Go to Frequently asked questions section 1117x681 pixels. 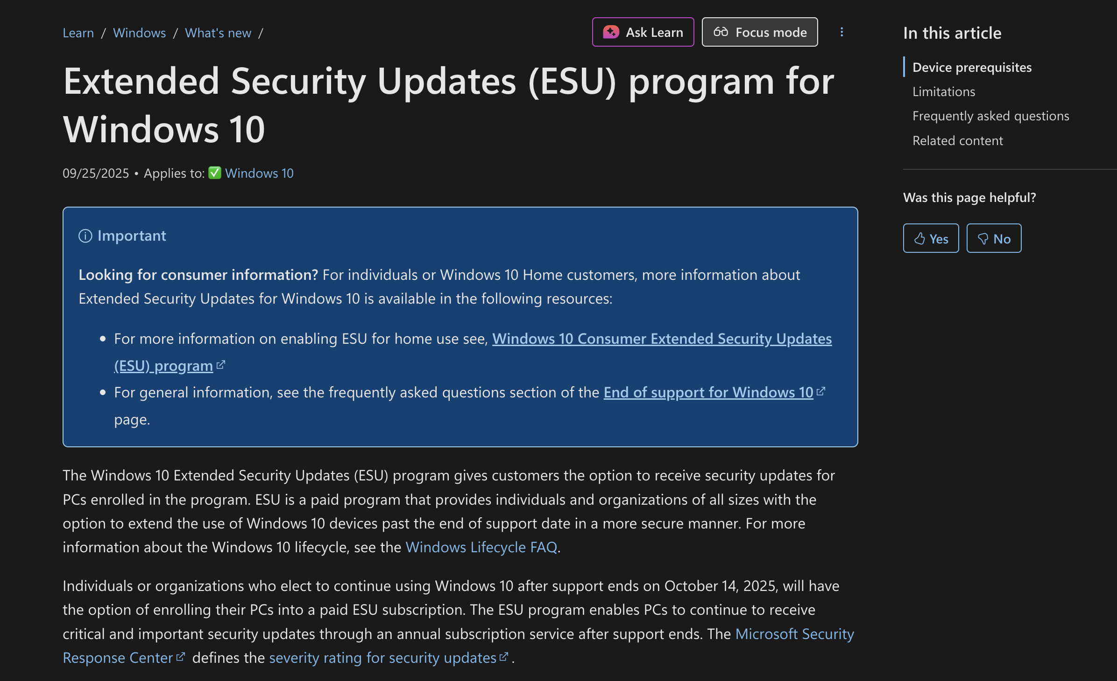click(990, 116)
